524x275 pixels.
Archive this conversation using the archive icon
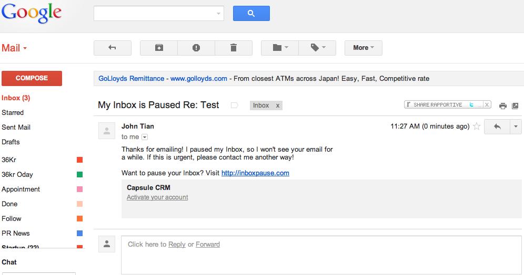[x=159, y=48]
